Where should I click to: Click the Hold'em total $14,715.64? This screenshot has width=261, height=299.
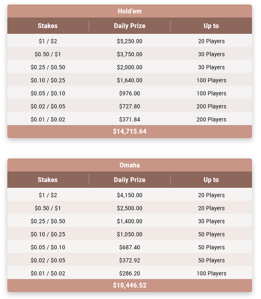tap(129, 131)
